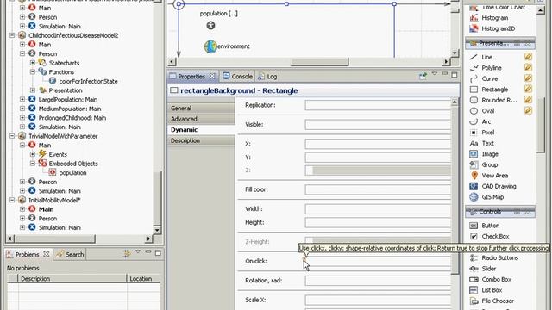
Task: Click the Visible property field
Action: point(378,124)
